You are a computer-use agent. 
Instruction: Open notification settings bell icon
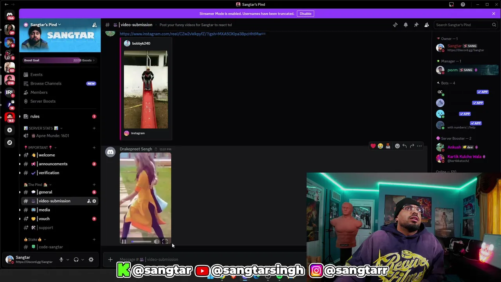point(406,25)
